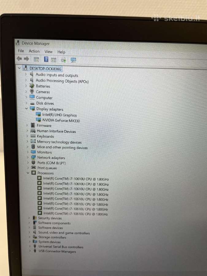
Task: Click the Ports (COM & LPT) icon
Action: point(33,163)
